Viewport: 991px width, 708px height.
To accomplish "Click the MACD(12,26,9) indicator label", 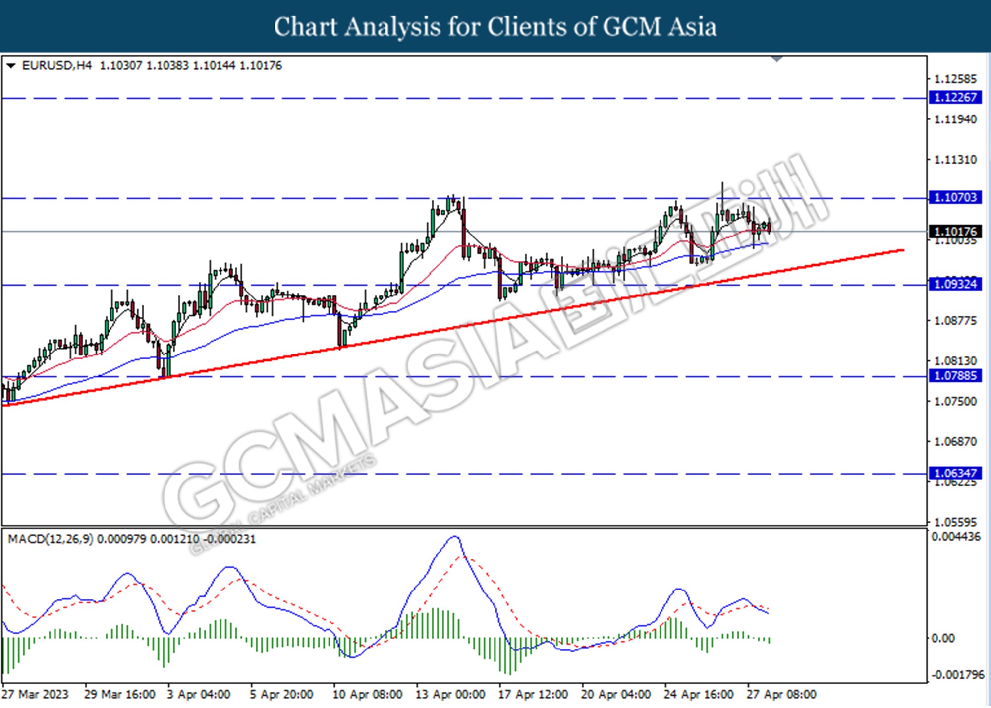I will pyautogui.click(x=51, y=539).
